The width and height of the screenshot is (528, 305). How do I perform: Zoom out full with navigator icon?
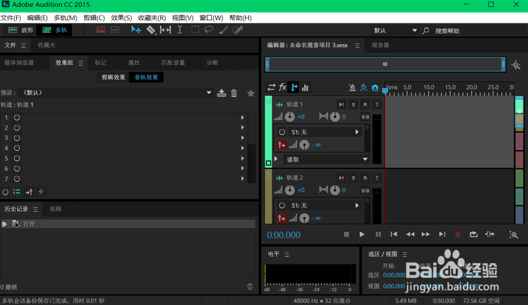[x=516, y=65]
